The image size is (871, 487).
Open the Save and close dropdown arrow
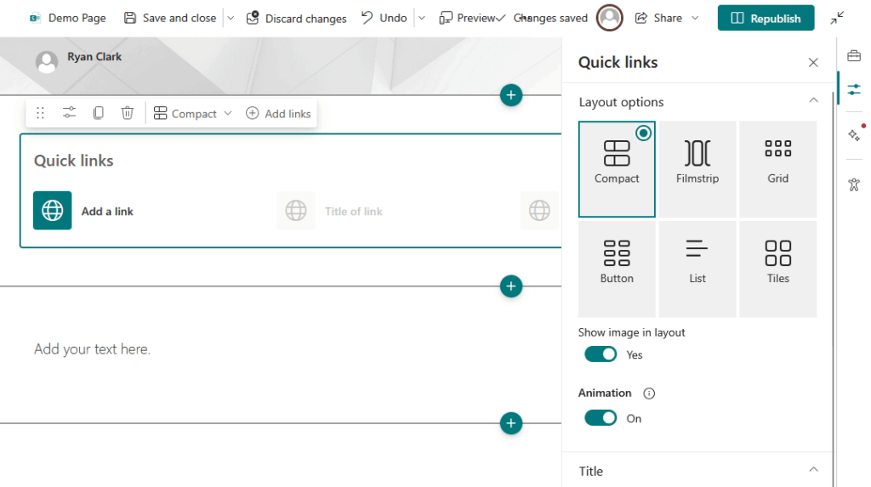coord(231,19)
